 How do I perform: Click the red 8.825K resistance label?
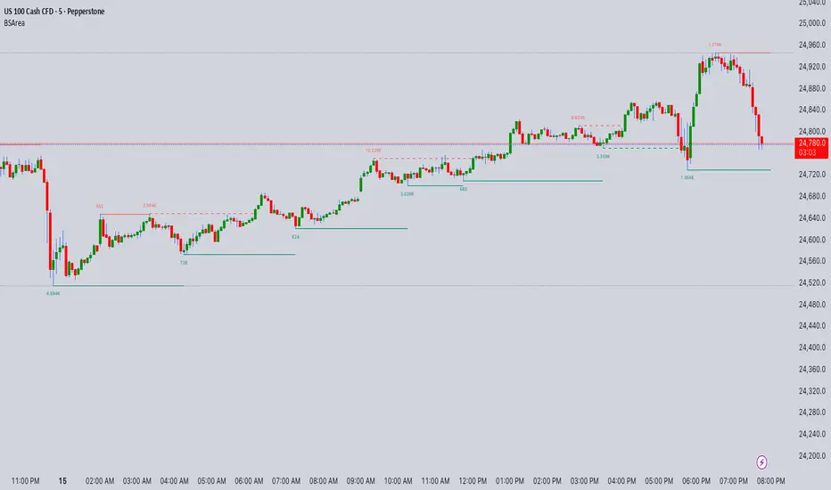tap(578, 118)
